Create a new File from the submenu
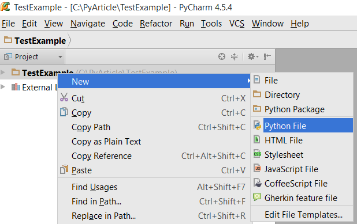357x224 pixels. click(302, 81)
